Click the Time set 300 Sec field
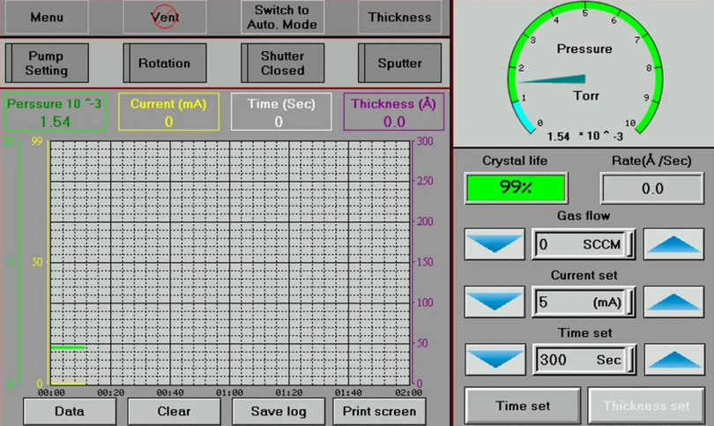714x426 pixels. pos(584,360)
